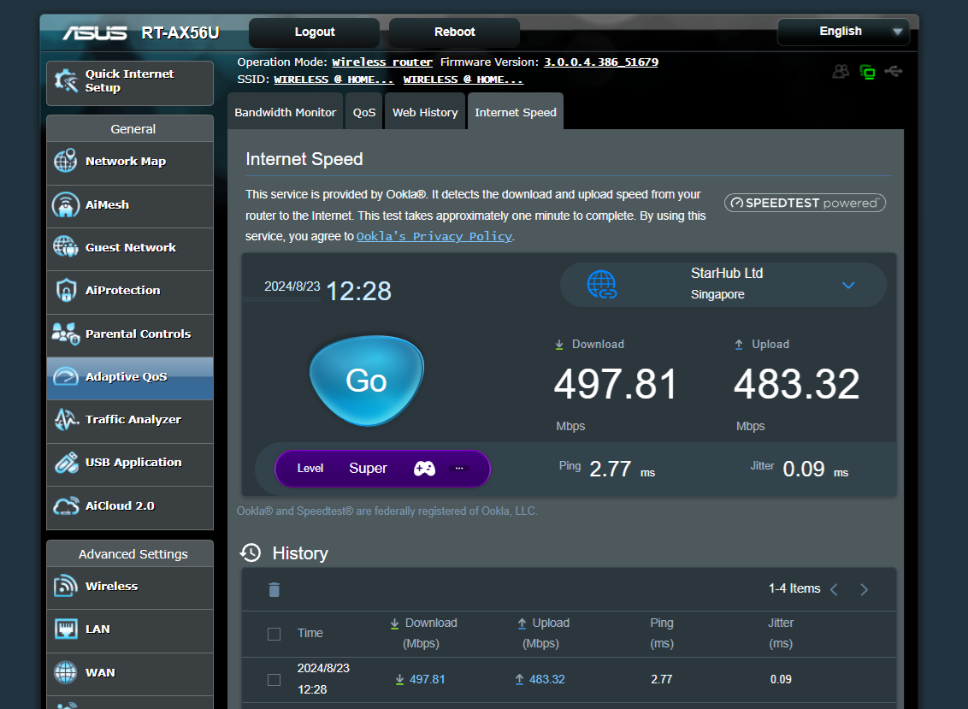Open Wireless advanced settings
Screen dimensions: 968x709
point(130,587)
